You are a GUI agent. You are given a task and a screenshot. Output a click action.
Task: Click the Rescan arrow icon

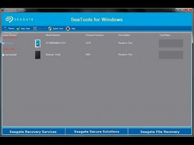click(x=5, y=29)
